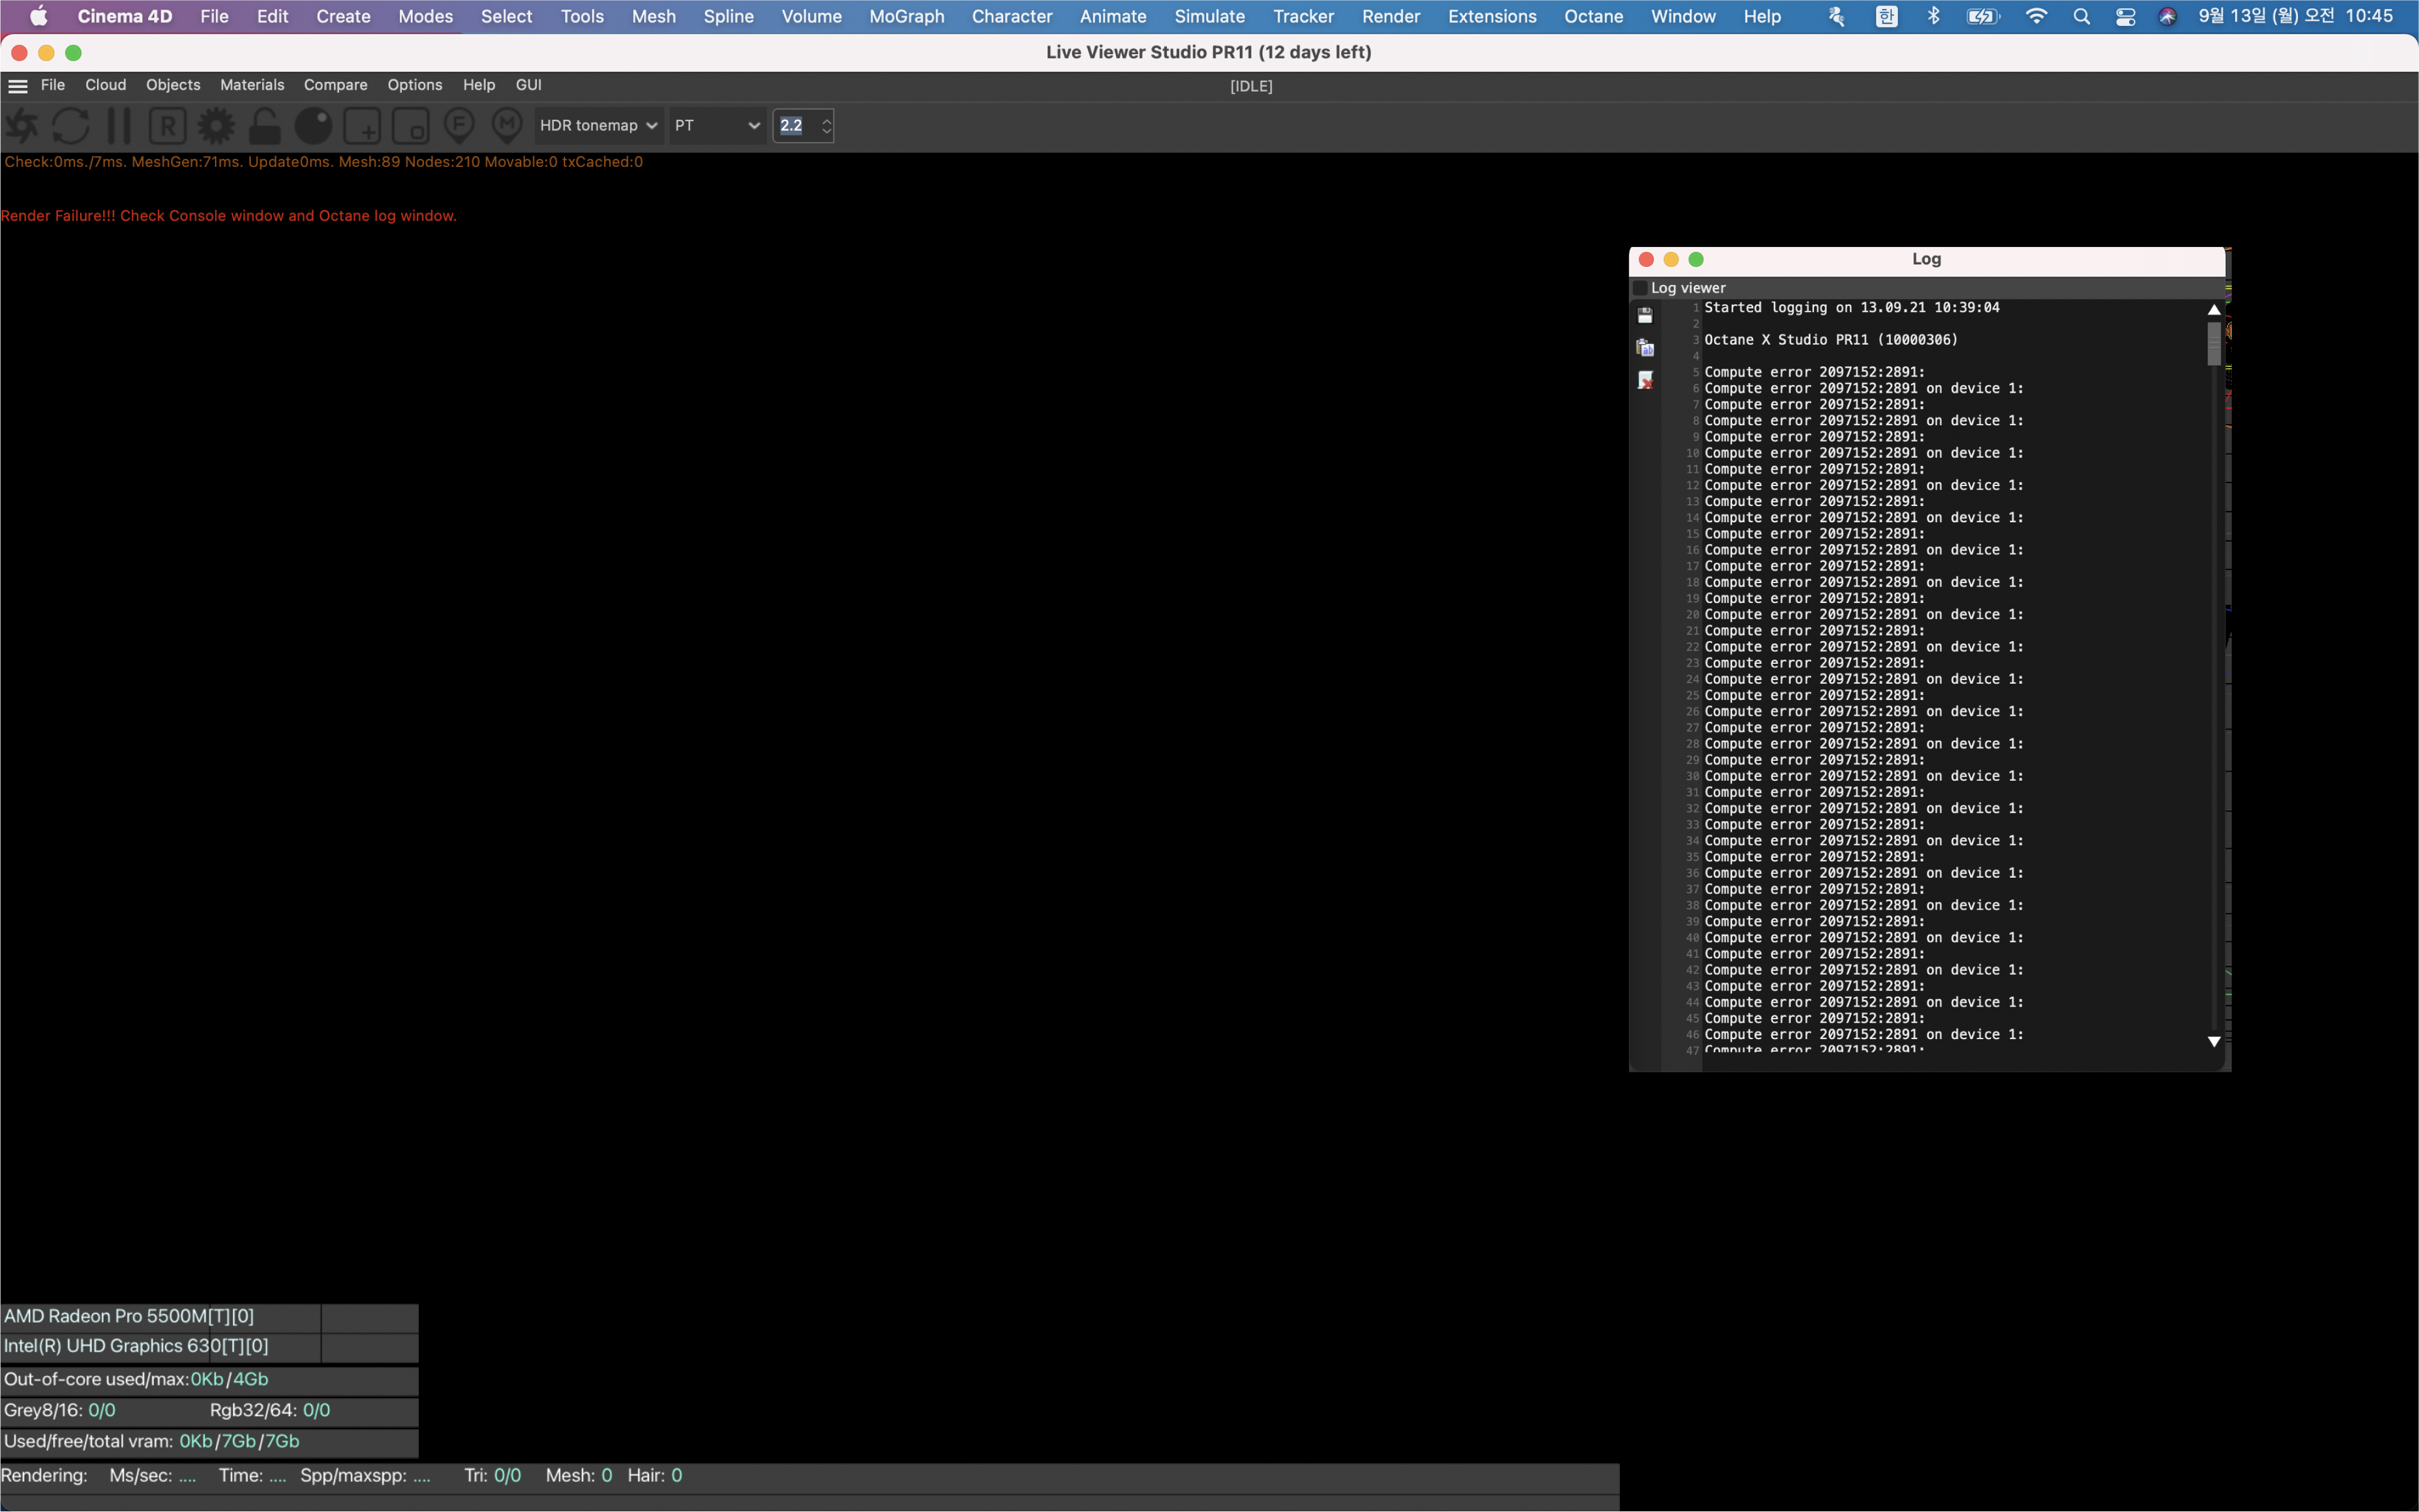Open Cinema 4D MoGraph menu
The image size is (2419, 1512).
906,16
